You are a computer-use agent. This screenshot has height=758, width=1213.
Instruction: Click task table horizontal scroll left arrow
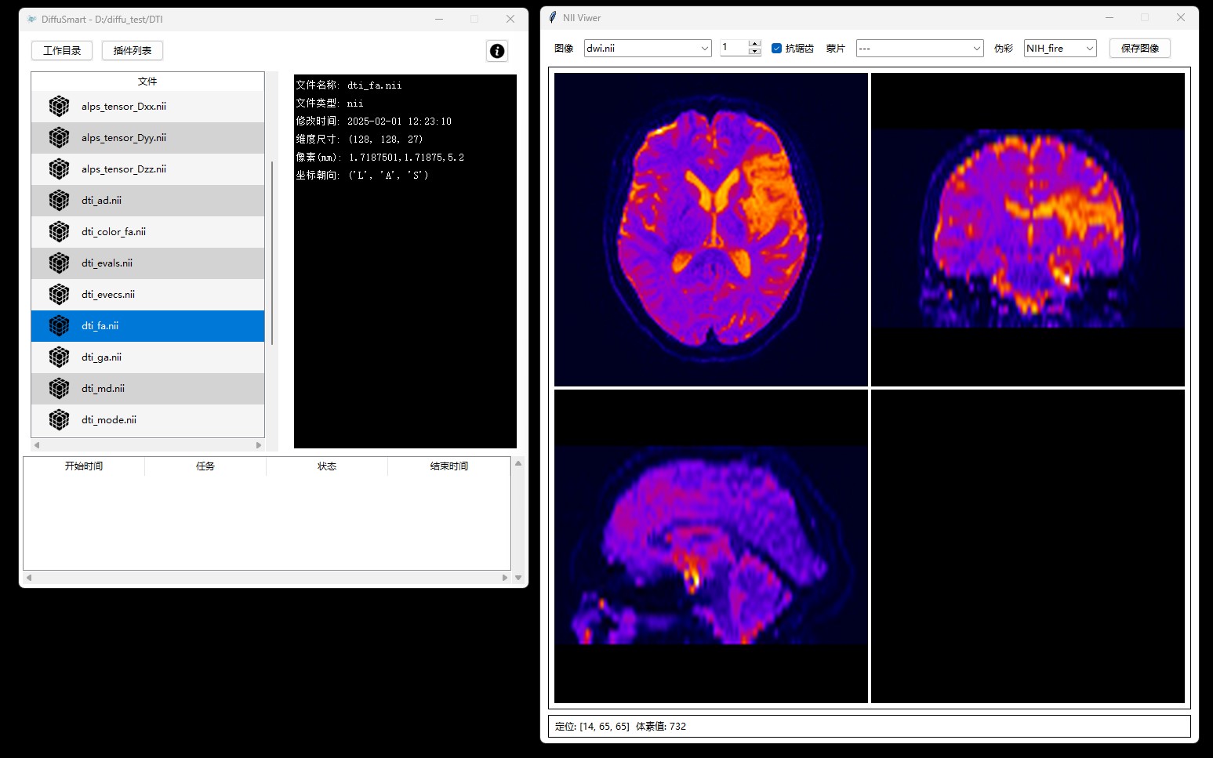click(x=29, y=578)
